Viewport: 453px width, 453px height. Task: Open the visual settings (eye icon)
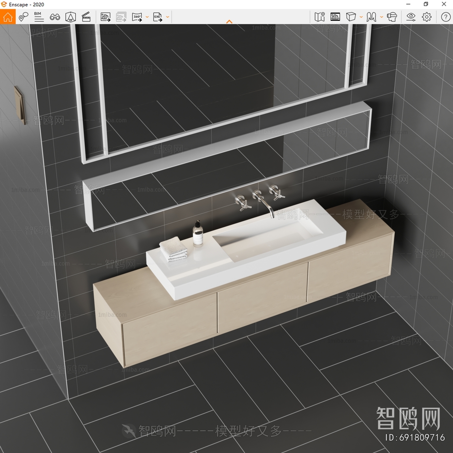[x=411, y=17]
